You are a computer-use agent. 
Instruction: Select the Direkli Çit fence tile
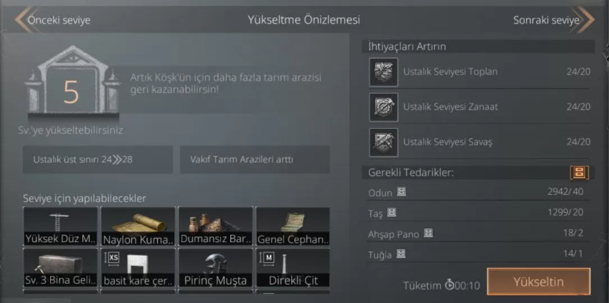click(293, 268)
